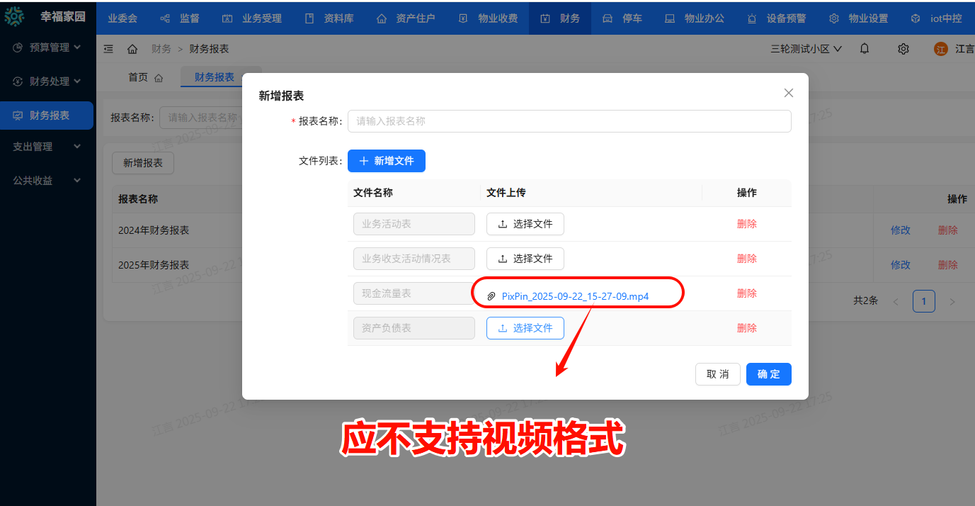
Task: Expand the 支出管理 sidebar menu
Action: [x=47, y=147]
